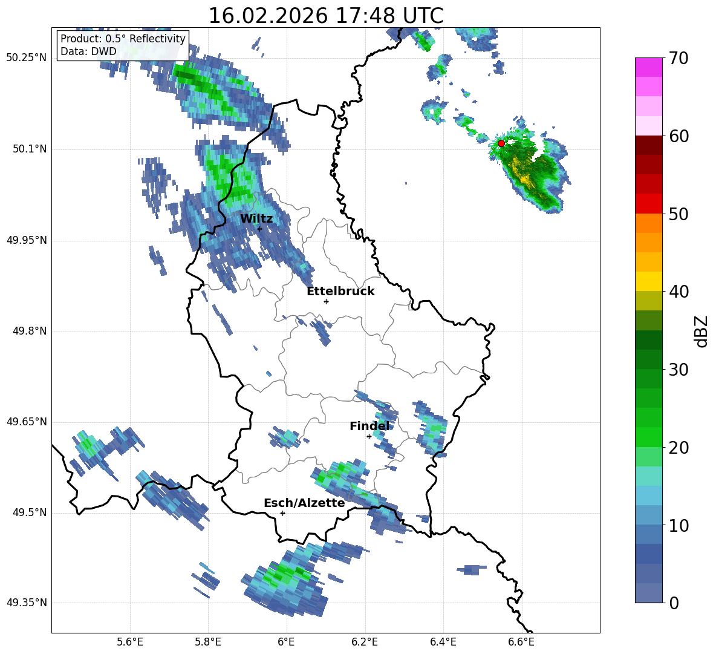Click the Esch/Alzette location cross marker
Image resolution: width=716 pixels, height=654 pixels.
tap(282, 513)
